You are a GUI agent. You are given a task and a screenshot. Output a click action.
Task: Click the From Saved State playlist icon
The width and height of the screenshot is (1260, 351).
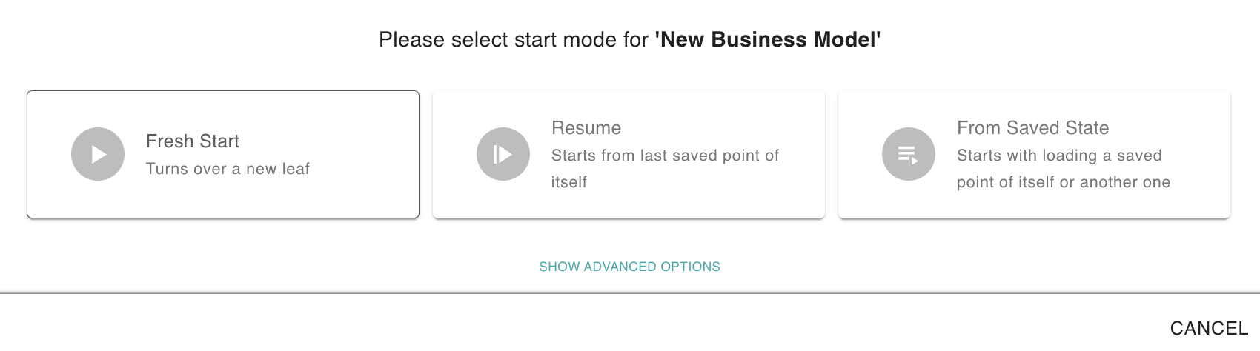tap(909, 154)
